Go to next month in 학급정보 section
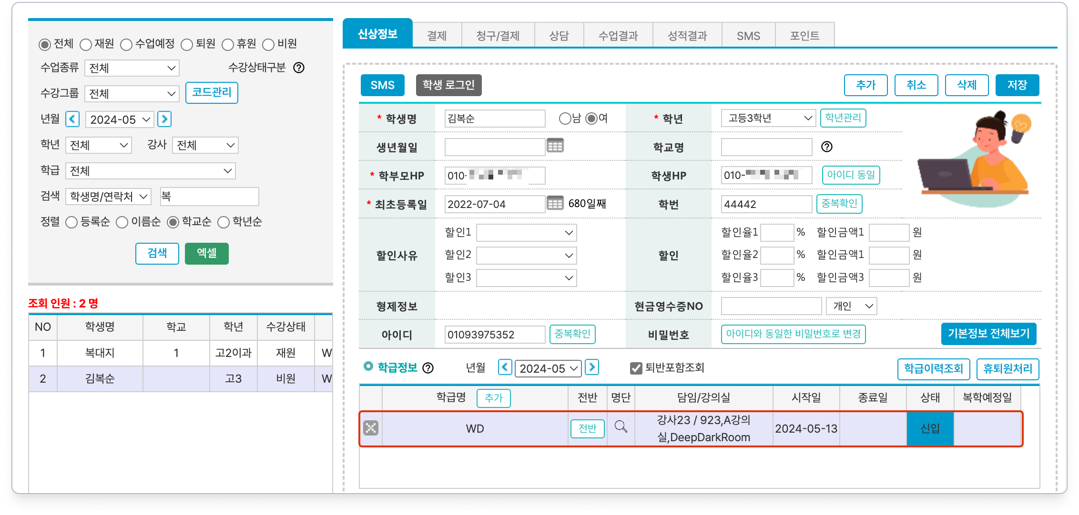Screen dimensions: 1079x515 (592, 367)
